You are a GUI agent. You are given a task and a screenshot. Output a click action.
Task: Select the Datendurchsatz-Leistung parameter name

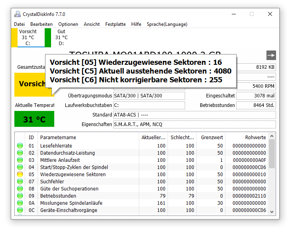[x=67, y=153]
